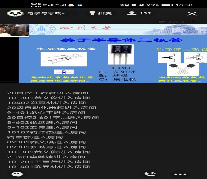Open the room title 电子与思政
The image size is (207, 179).
(49, 13)
